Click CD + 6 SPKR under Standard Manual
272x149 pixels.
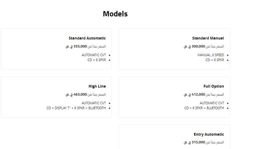[215, 60]
